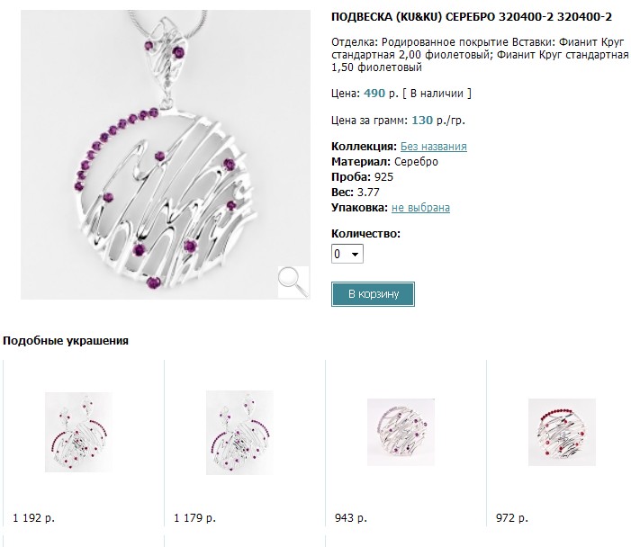Viewport: 631px width, 547px height.
Task: Select the similar pendant thumbnail for 943 р.
Action: pos(400,432)
